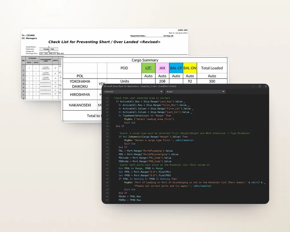
Task: Select the units value 87 in checklist row 2
Action: point(55,74)
